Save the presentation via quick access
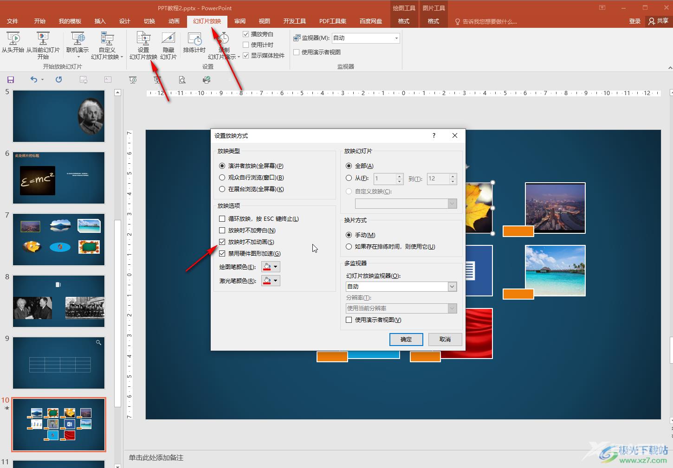This screenshot has width=673, height=468. click(11, 80)
